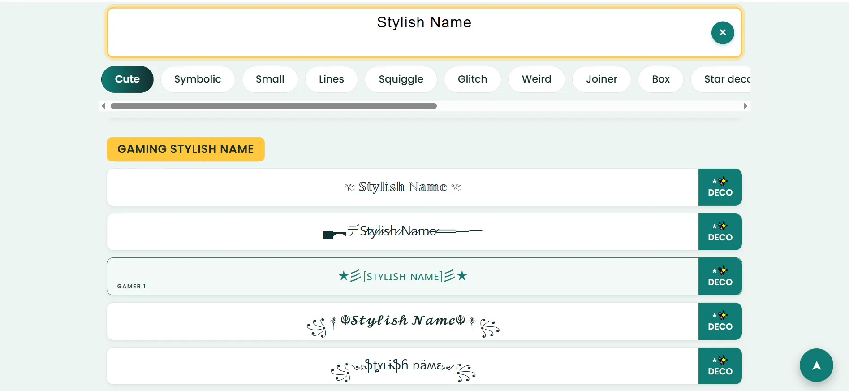Click the round scroll-to-top arrow button

[x=816, y=365]
